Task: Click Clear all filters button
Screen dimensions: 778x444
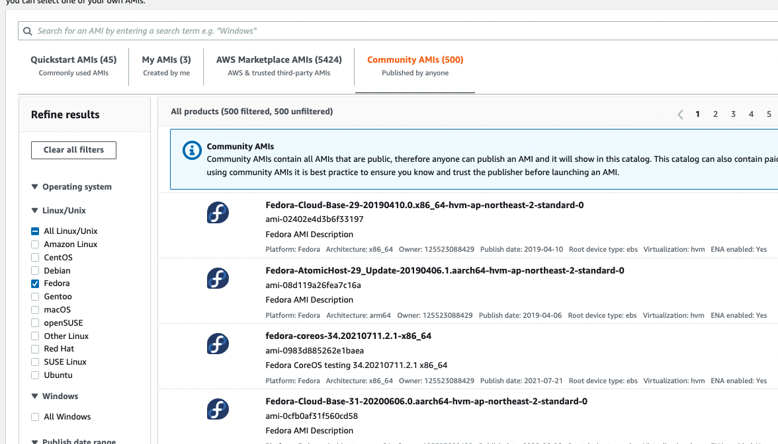Action: 73,150
